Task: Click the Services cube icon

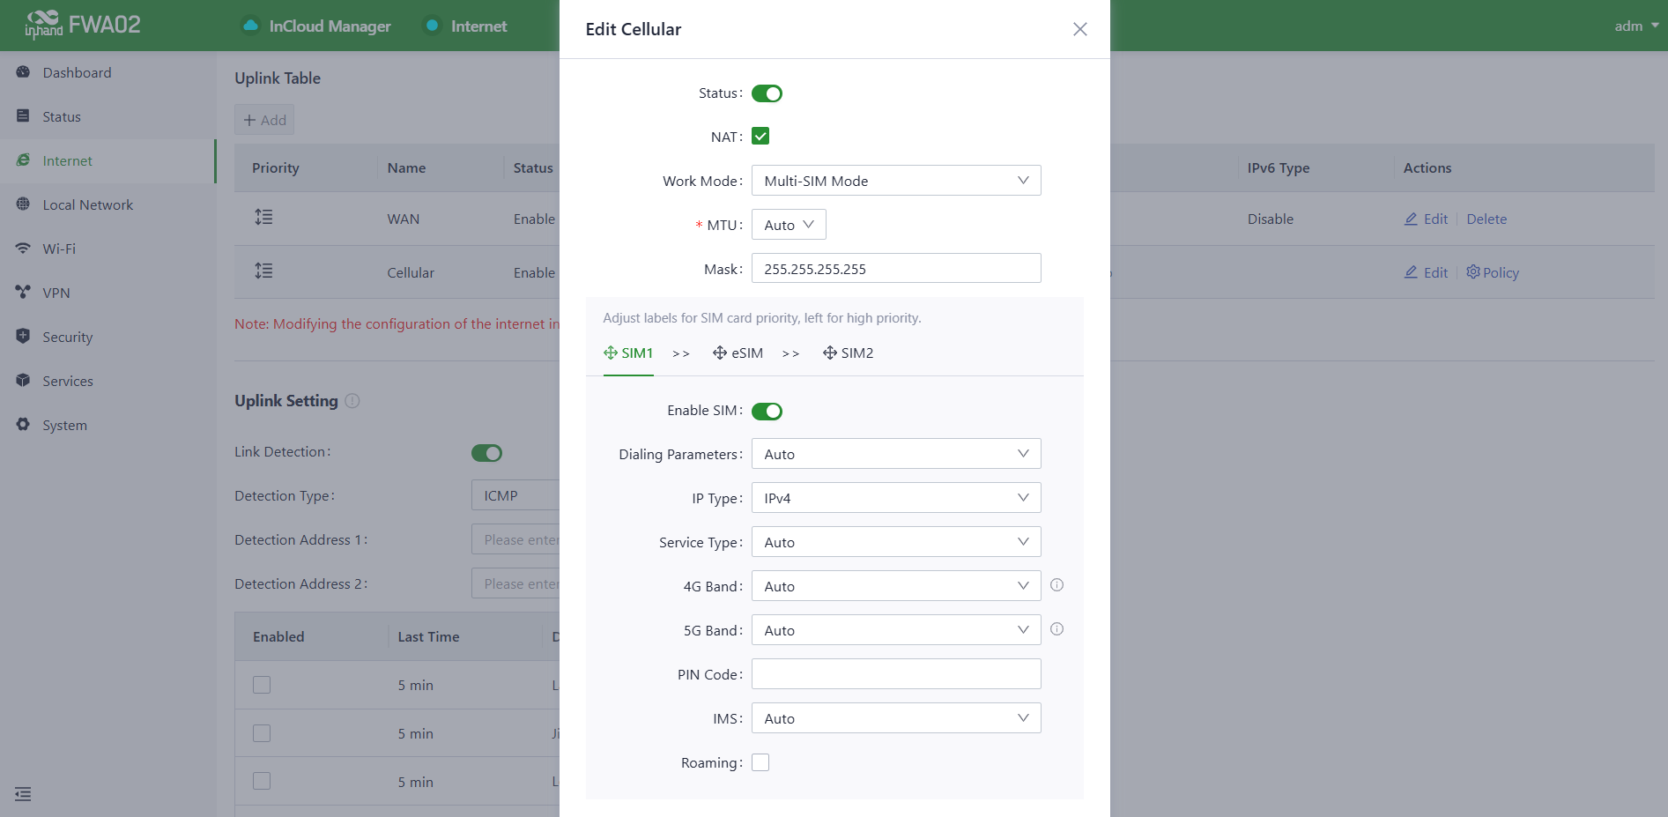Action: [23, 381]
